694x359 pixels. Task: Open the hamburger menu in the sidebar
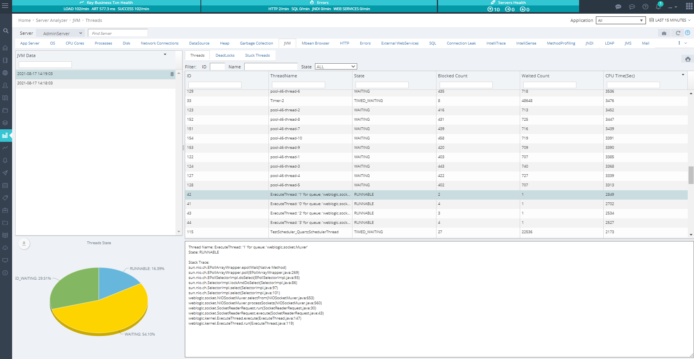pos(5,6)
